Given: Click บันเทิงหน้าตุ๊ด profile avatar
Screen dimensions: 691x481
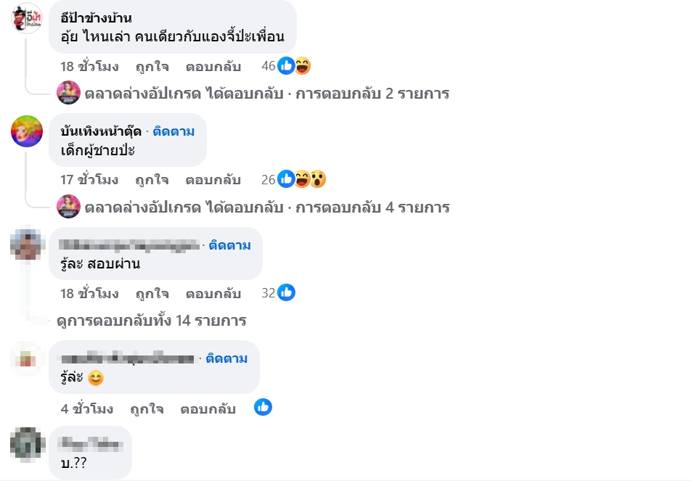Looking at the screenshot, I should click(x=28, y=131).
